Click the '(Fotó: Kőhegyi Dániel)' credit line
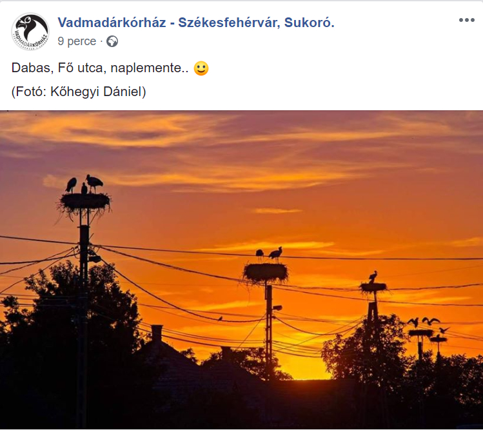483x430 pixels. pos(79,92)
